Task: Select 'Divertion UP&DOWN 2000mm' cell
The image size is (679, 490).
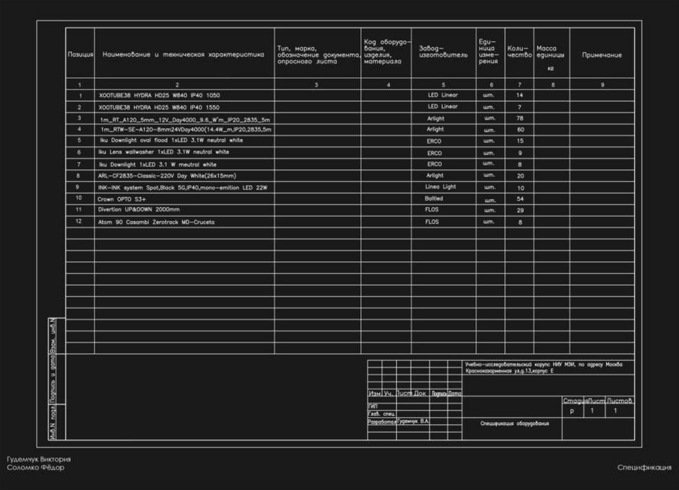Action: coord(139,210)
